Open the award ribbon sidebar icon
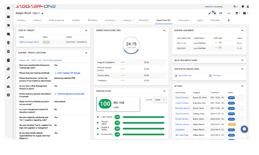The image size is (259, 155). tap(8, 43)
